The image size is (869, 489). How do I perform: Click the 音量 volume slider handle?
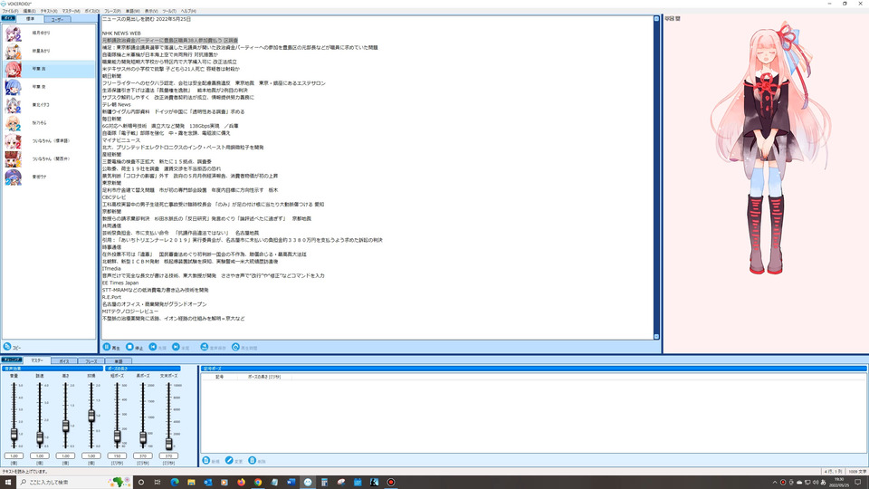tap(14, 435)
